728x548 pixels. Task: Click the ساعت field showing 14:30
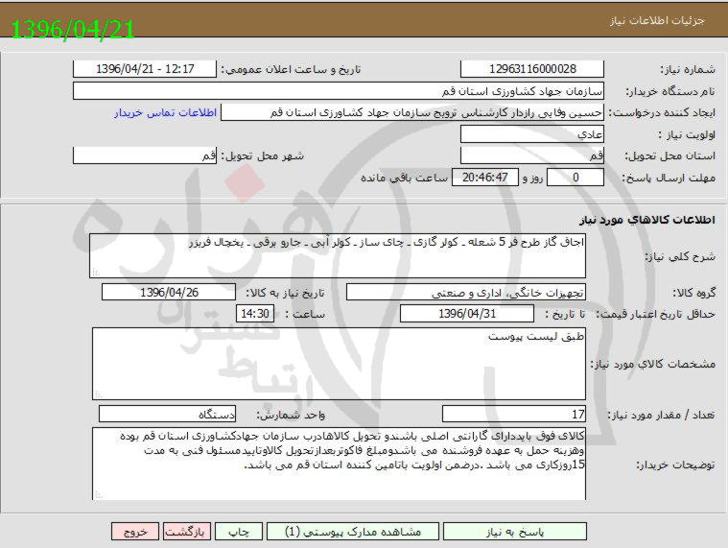[x=255, y=314]
